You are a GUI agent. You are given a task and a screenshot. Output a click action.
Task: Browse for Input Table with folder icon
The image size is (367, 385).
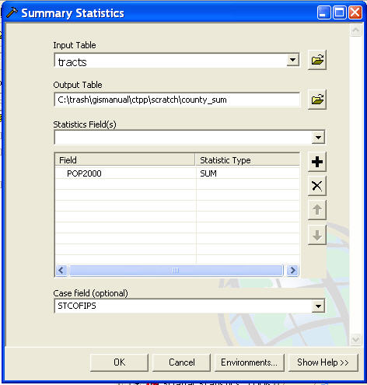[317, 60]
